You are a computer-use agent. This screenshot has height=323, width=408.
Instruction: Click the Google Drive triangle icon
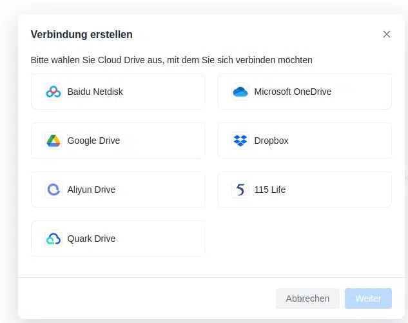point(53,141)
